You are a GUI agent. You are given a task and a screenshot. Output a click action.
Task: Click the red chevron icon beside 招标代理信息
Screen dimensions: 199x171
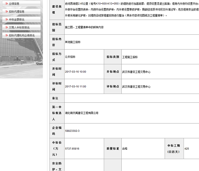(x=6, y=12)
